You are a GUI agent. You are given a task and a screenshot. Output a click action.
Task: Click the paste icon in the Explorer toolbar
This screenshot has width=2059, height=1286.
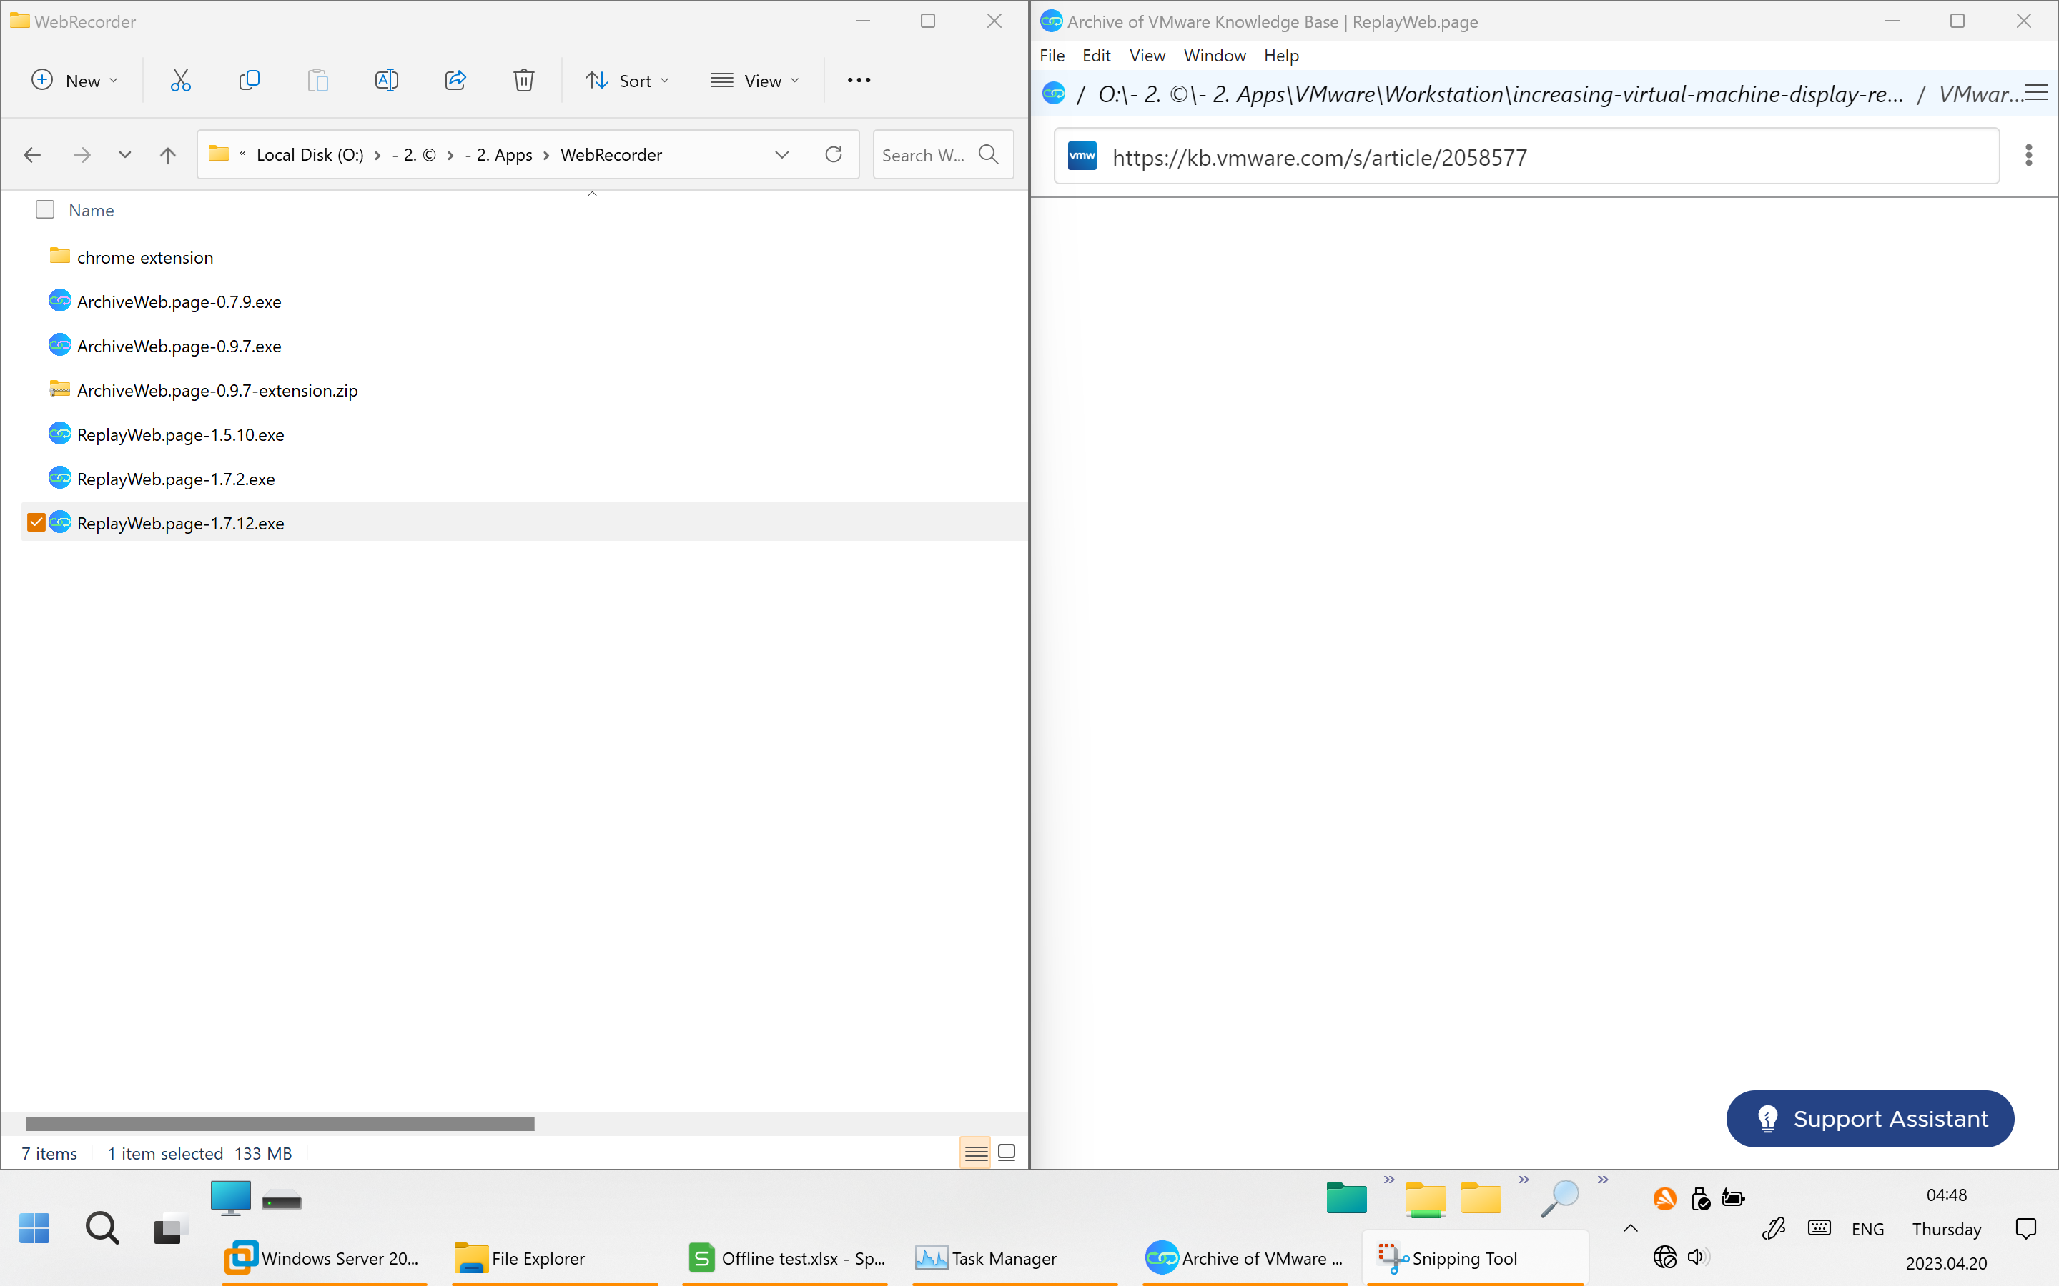(318, 80)
